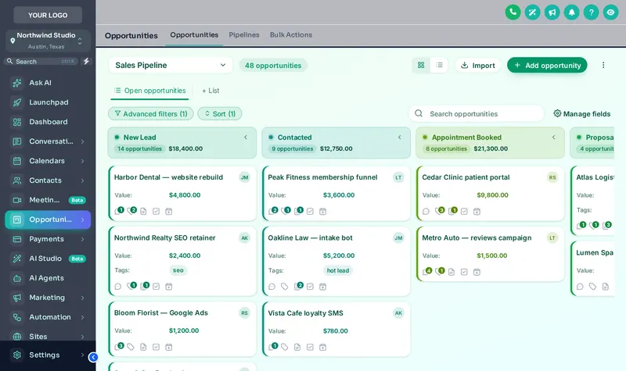The width and height of the screenshot is (626, 371).
Task: Open AI Studio beta in sidebar
Action: coord(48,259)
